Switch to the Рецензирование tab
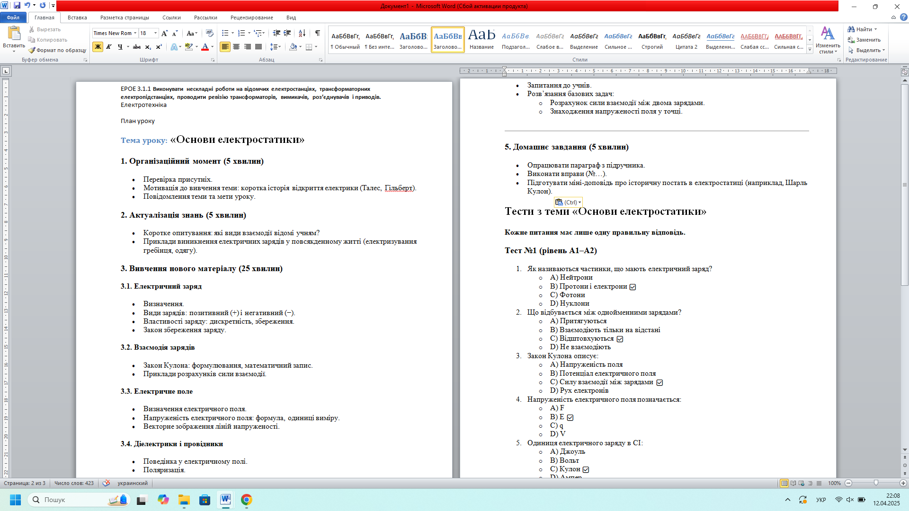909x511 pixels. pyautogui.click(x=252, y=18)
